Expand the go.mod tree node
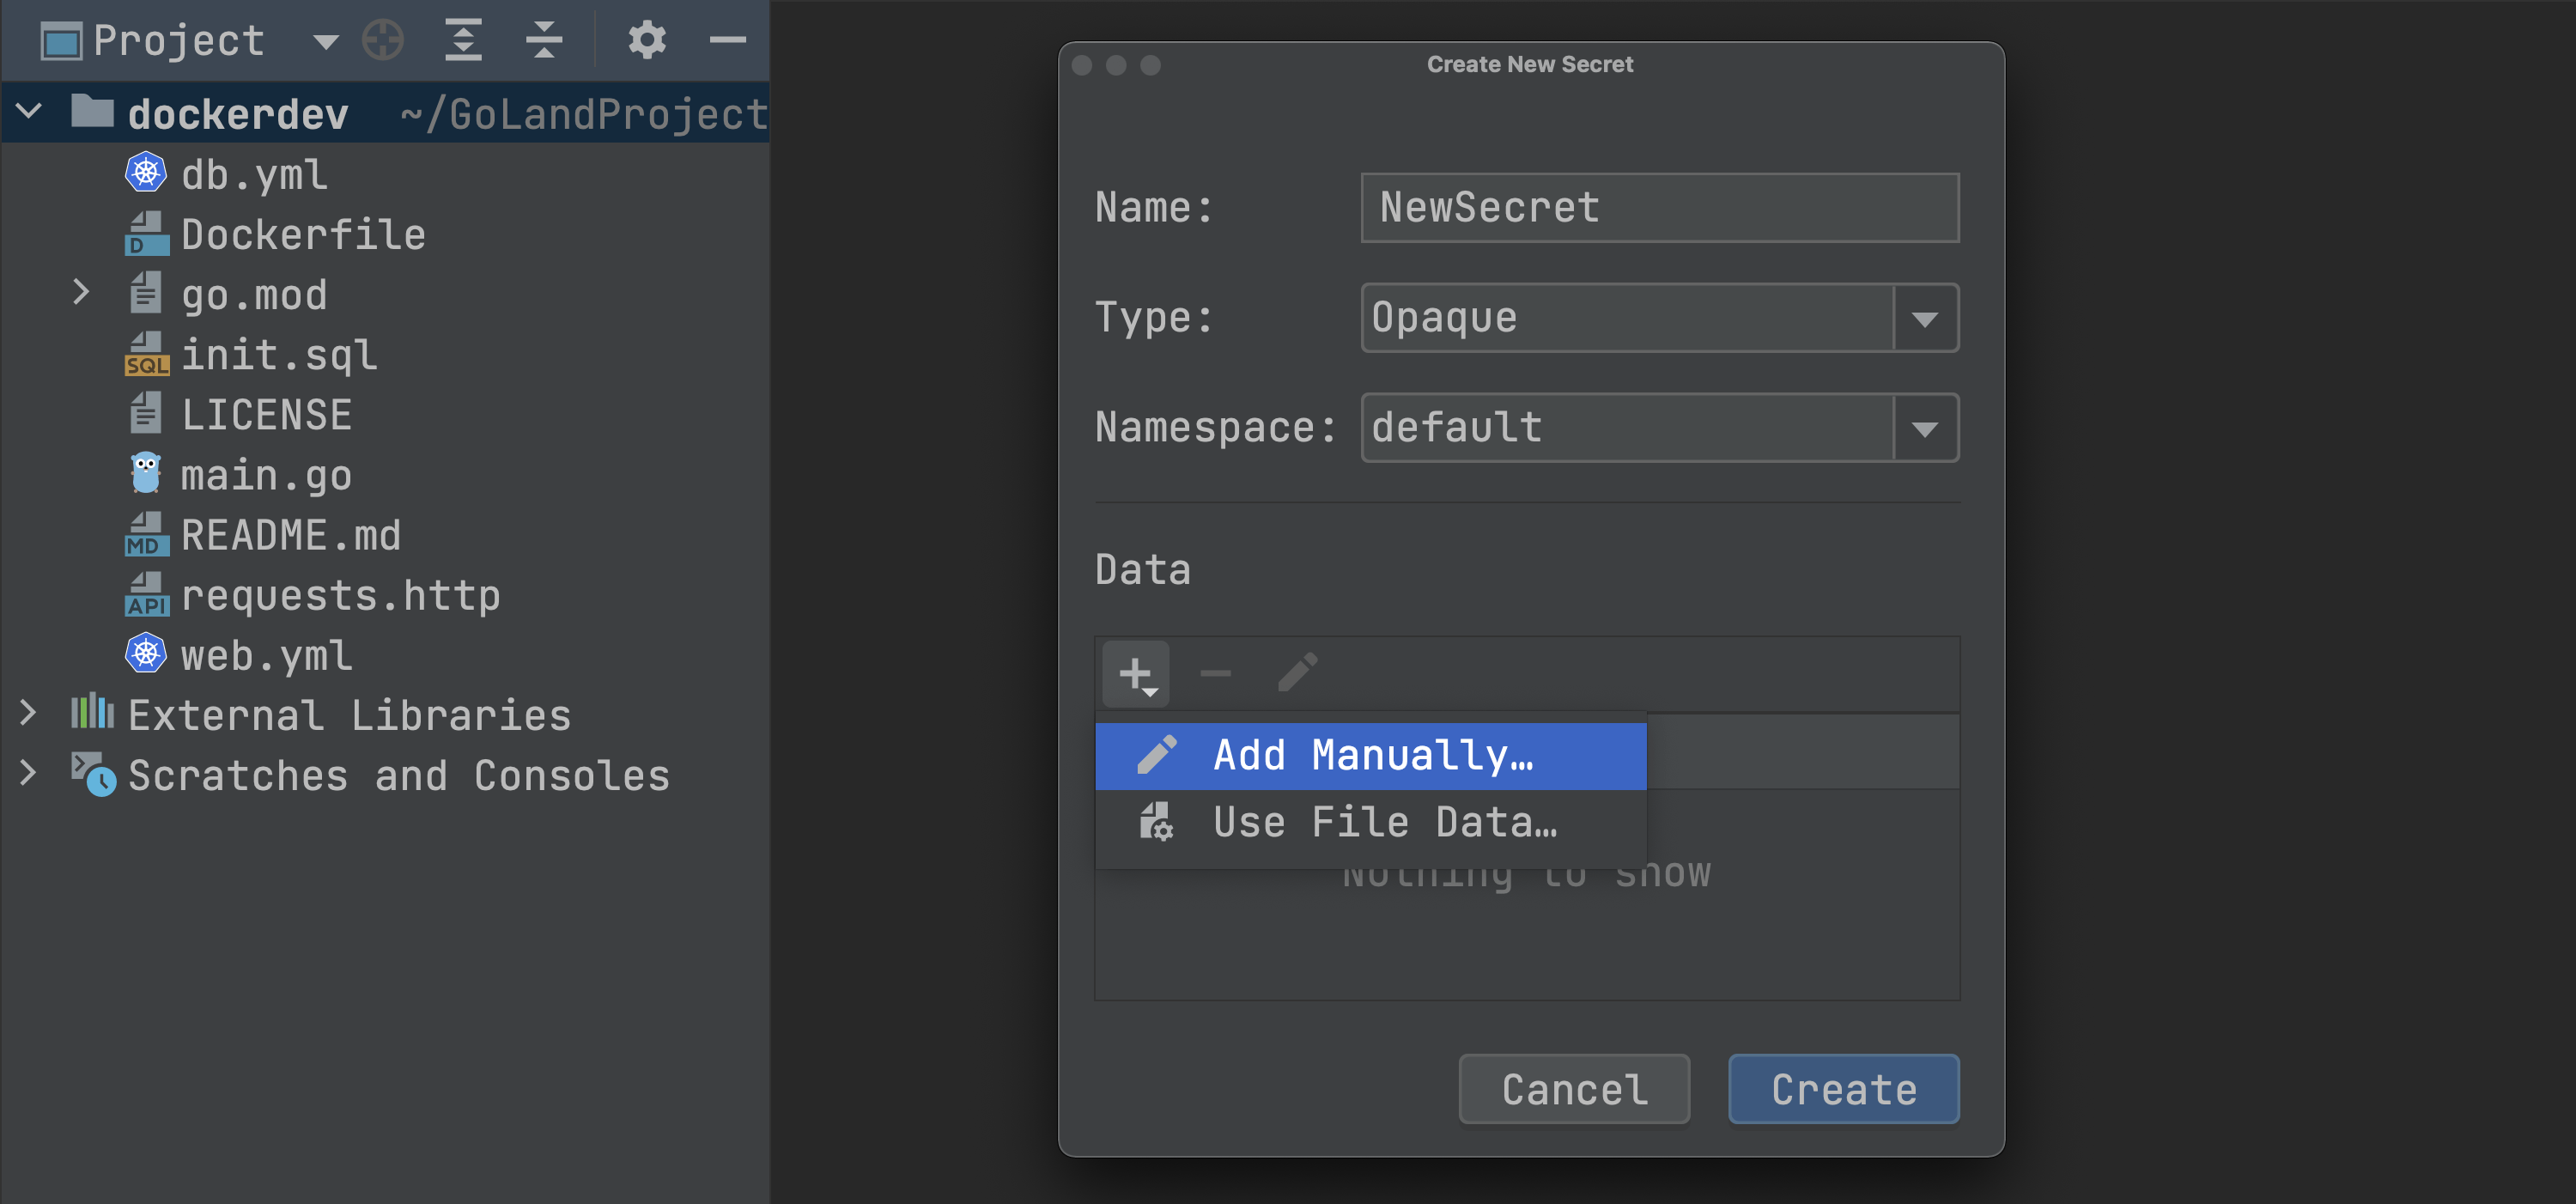 81,293
